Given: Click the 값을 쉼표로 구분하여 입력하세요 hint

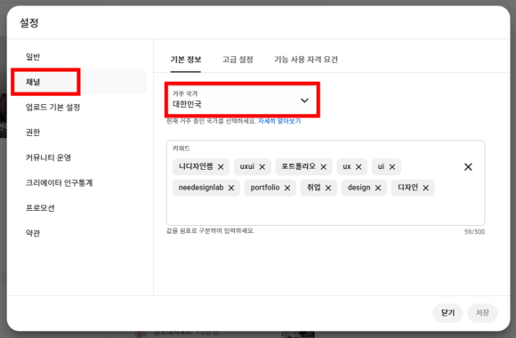Looking at the screenshot, I should [210, 230].
